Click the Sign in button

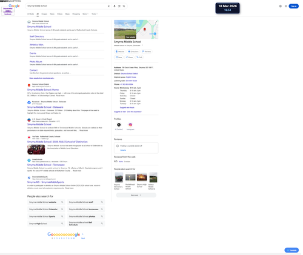pos(294,6)
